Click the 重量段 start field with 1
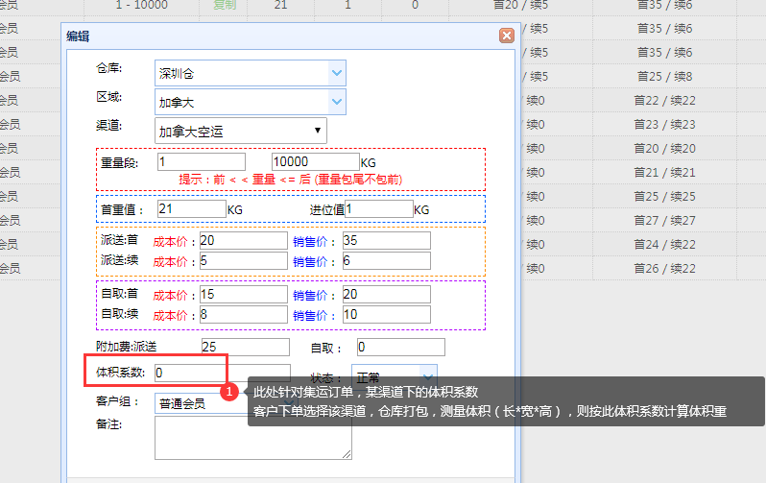The height and width of the screenshot is (483, 766). click(x=202, y=162)
